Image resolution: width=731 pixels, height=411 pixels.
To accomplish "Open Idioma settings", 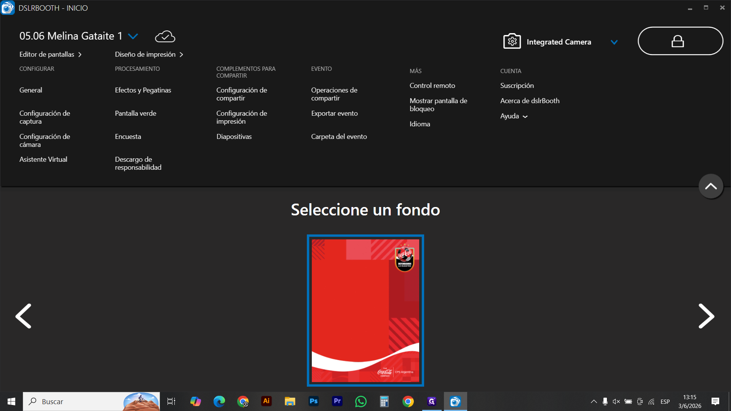I will pos(420,124).
